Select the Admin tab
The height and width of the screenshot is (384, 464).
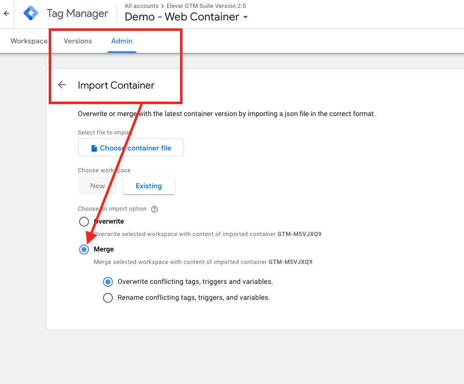pos(122,41)
